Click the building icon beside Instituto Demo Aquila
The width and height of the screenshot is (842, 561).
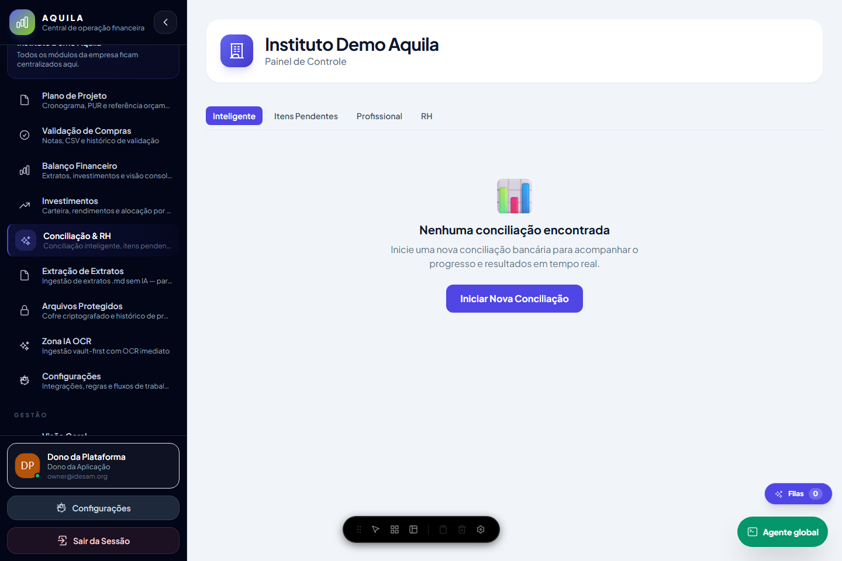tap(237, 51)
